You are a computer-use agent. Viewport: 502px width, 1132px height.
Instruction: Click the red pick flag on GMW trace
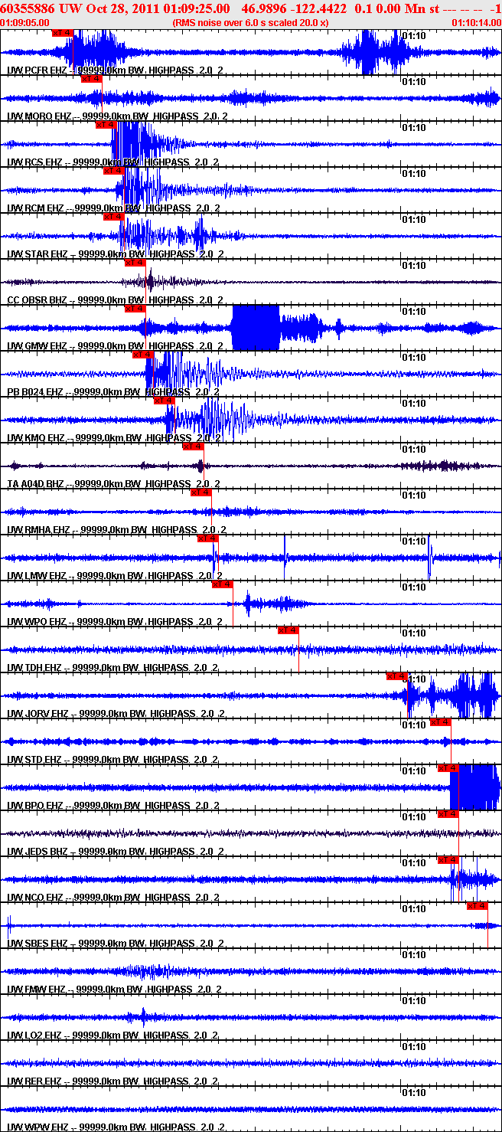tap(135, 309)
